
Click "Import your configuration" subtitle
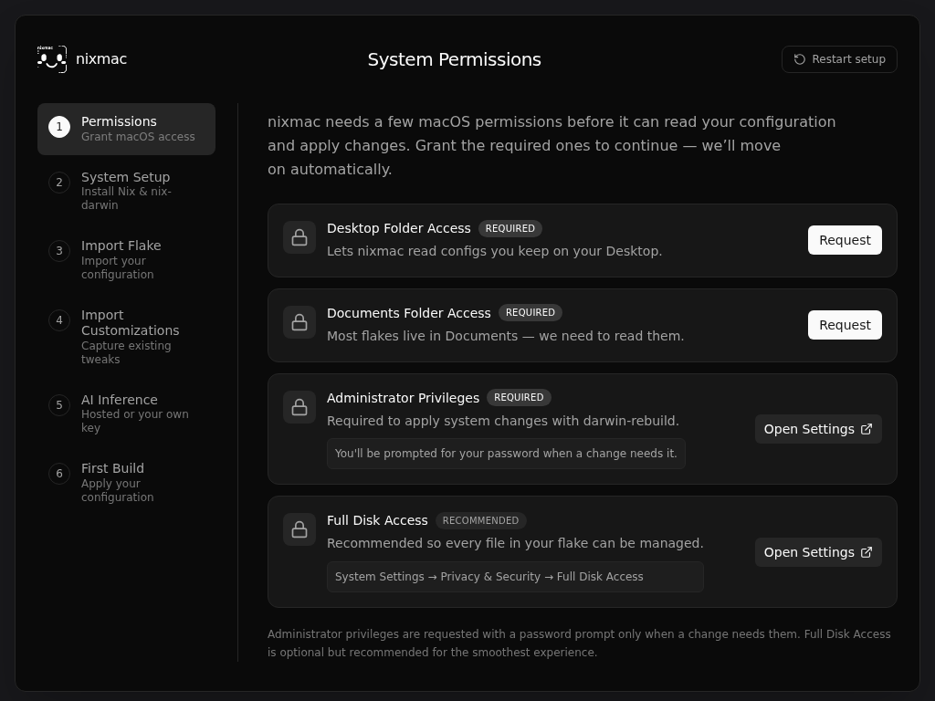point(118,267)
